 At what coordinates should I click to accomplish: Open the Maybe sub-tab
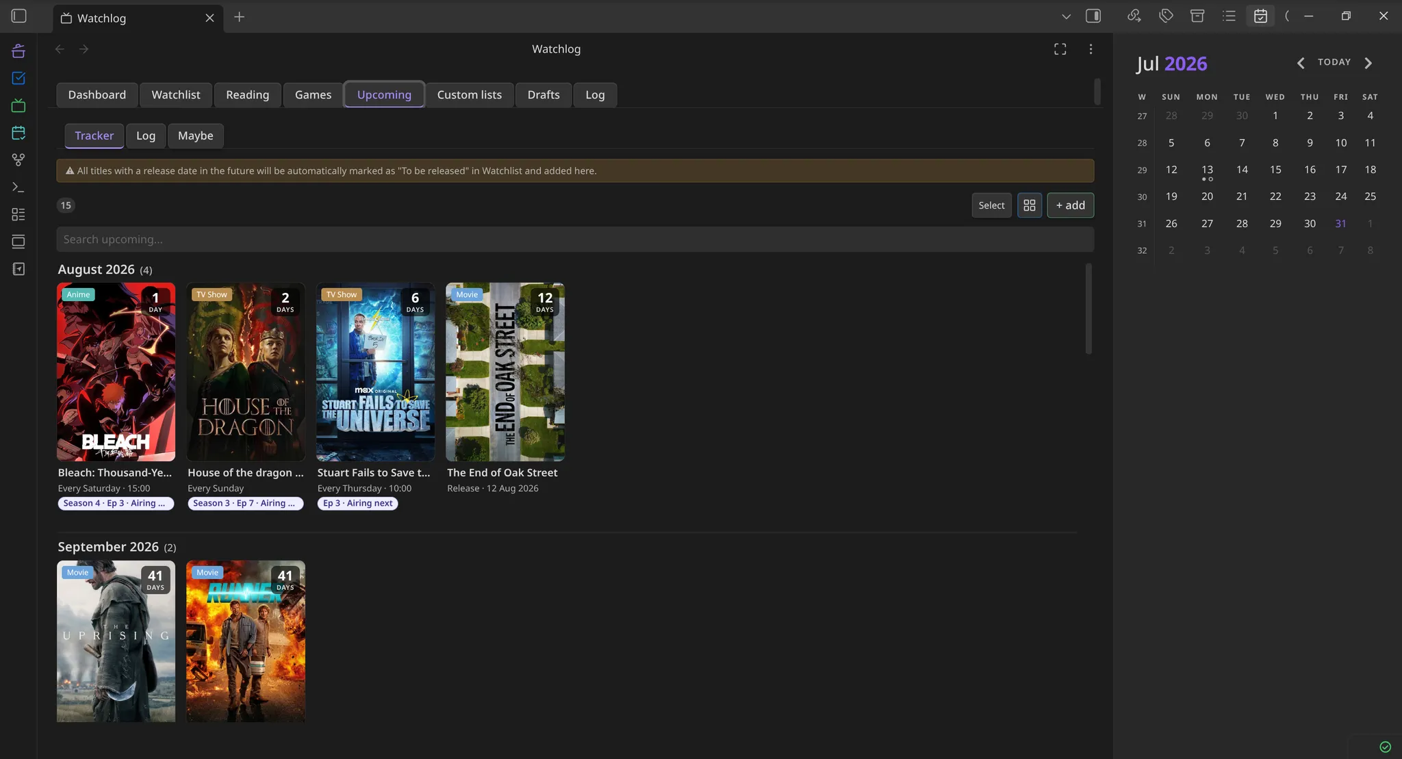(x=196, y=136)
